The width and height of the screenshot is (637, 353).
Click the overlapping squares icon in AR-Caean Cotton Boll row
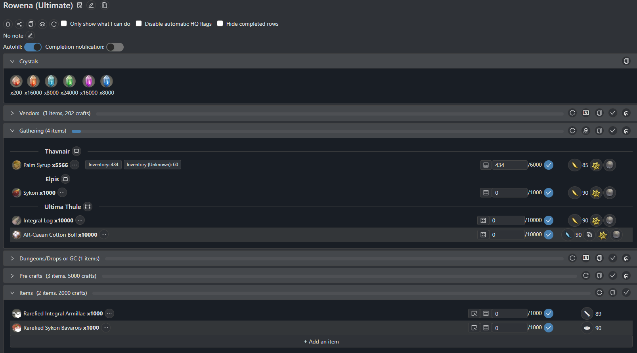coord(589,235)
